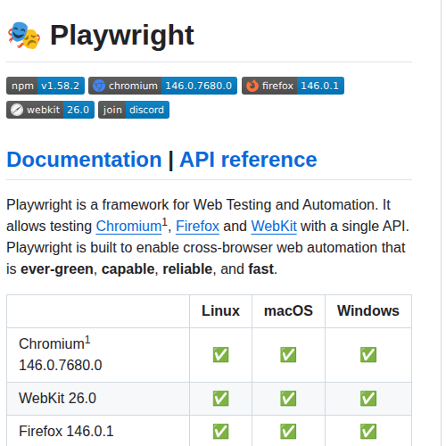Open the npm v1.58.2 badge
Viewport: 446px width, 446px height.
(x=45, y=86)
